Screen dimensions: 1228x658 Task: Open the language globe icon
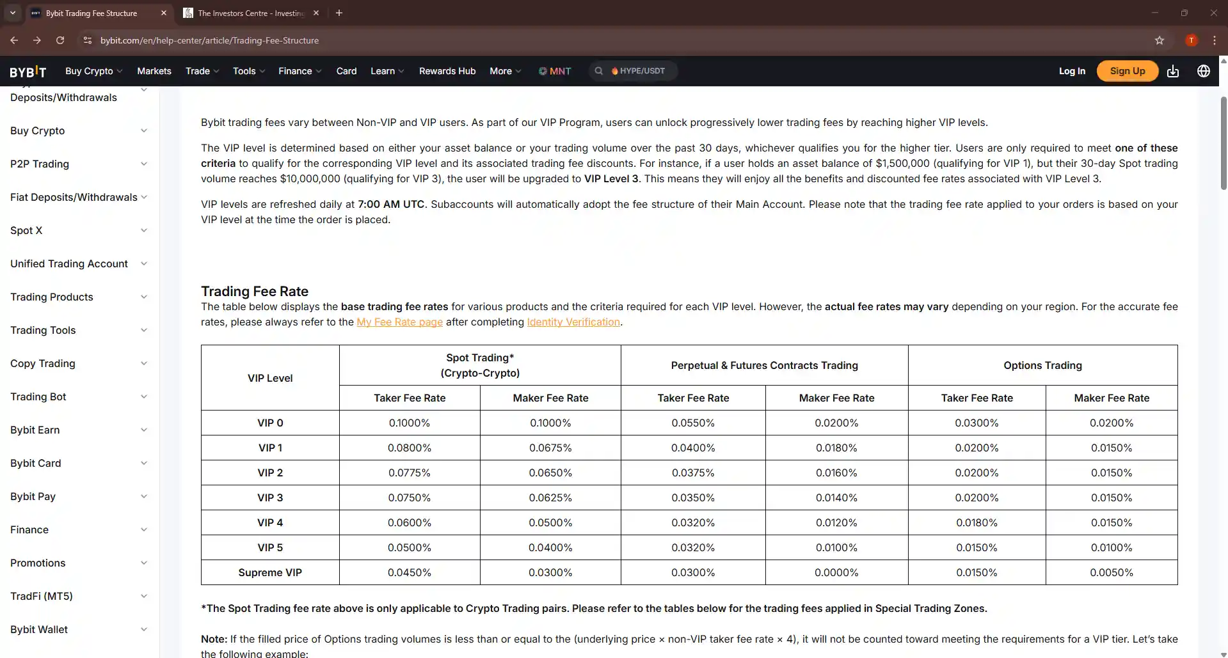[1204, 71]
